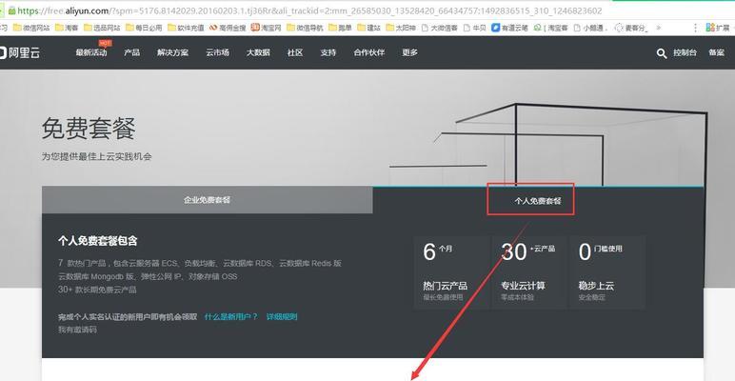Click the 扩展 extensions icon
Screen dimensions: 735x381
click(718, 28)
